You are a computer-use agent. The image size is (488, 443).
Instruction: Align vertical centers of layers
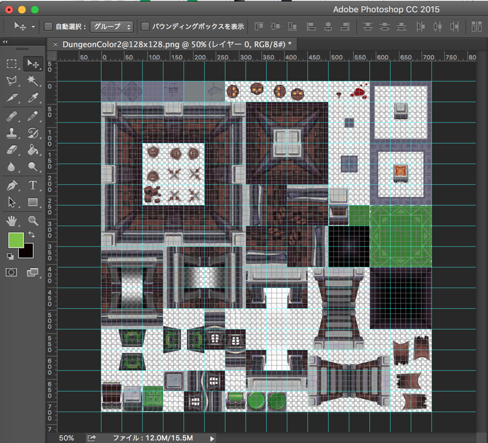pos(275,26)
